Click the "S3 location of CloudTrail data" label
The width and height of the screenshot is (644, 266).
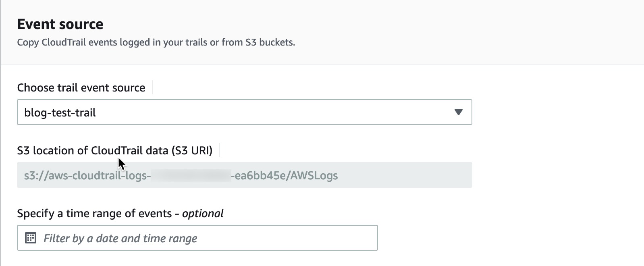click(93, 150)
